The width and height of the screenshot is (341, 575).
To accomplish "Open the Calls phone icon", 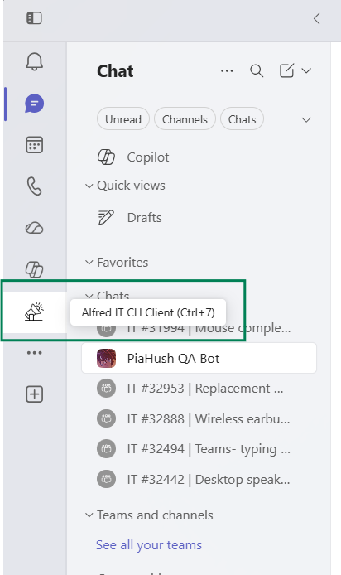I will [35, 186].
